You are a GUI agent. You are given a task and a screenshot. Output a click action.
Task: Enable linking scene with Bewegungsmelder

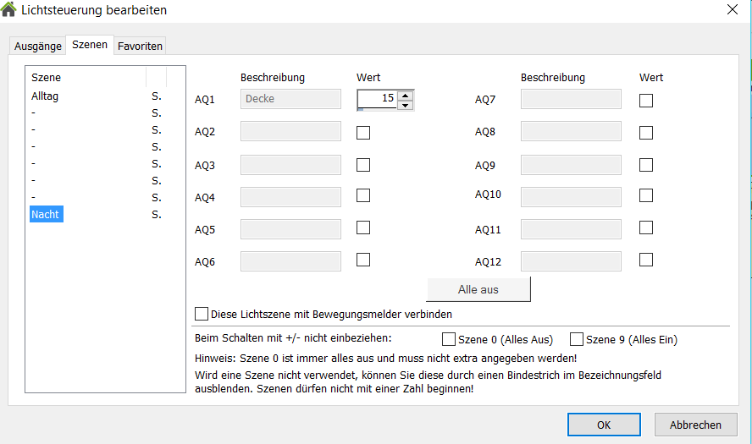(x=202, y=314)
